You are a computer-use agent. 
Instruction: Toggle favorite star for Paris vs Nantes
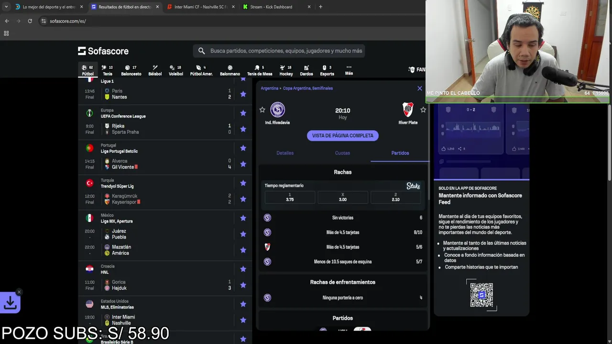[243, 94]
